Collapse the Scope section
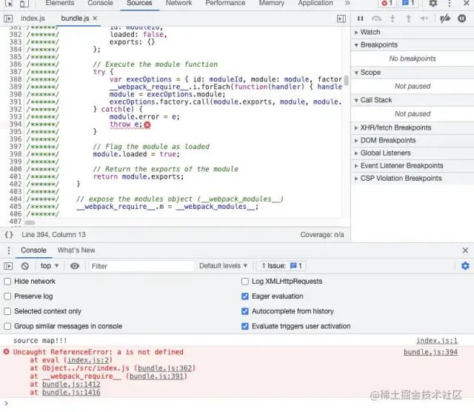Viewport: 474px width, 412px height. (x=413, y=73)
